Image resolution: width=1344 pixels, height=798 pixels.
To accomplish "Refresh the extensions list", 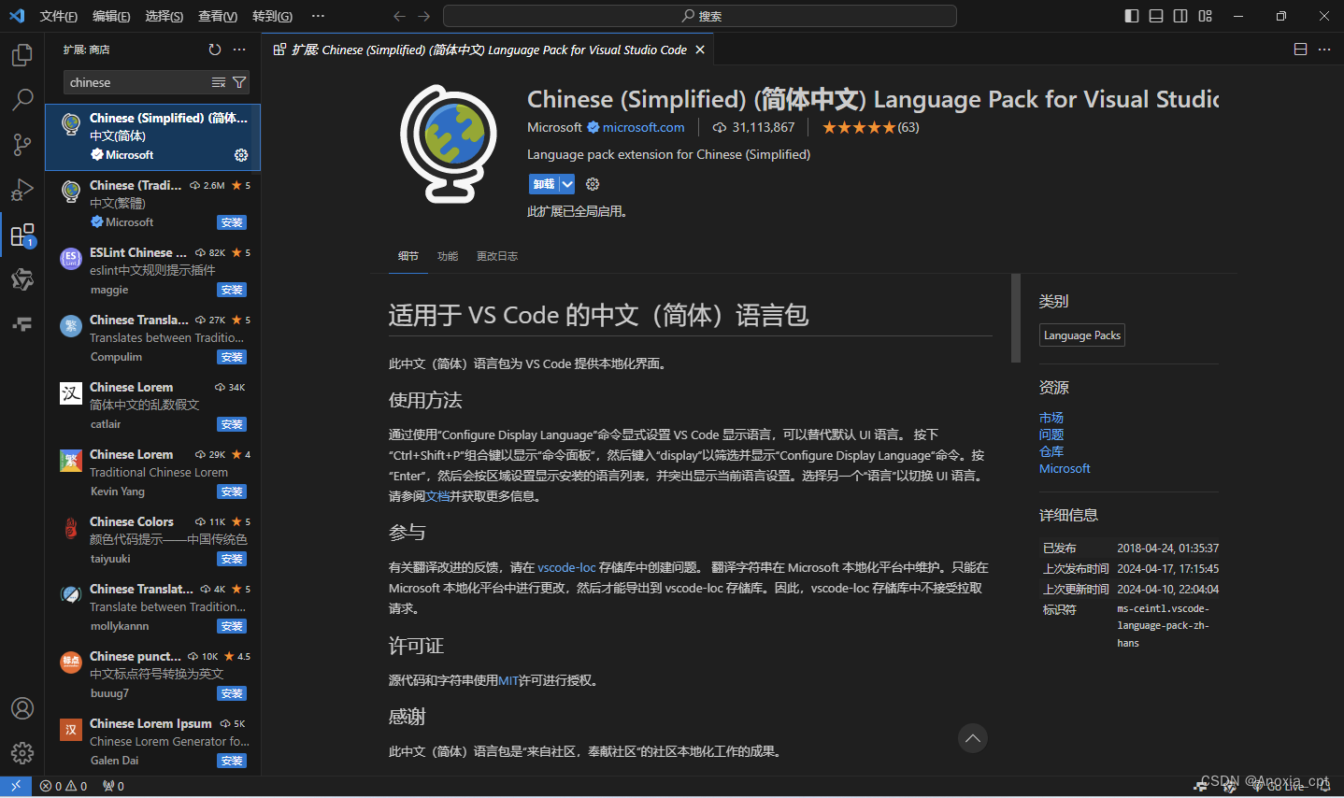I will tap(215, 50).
